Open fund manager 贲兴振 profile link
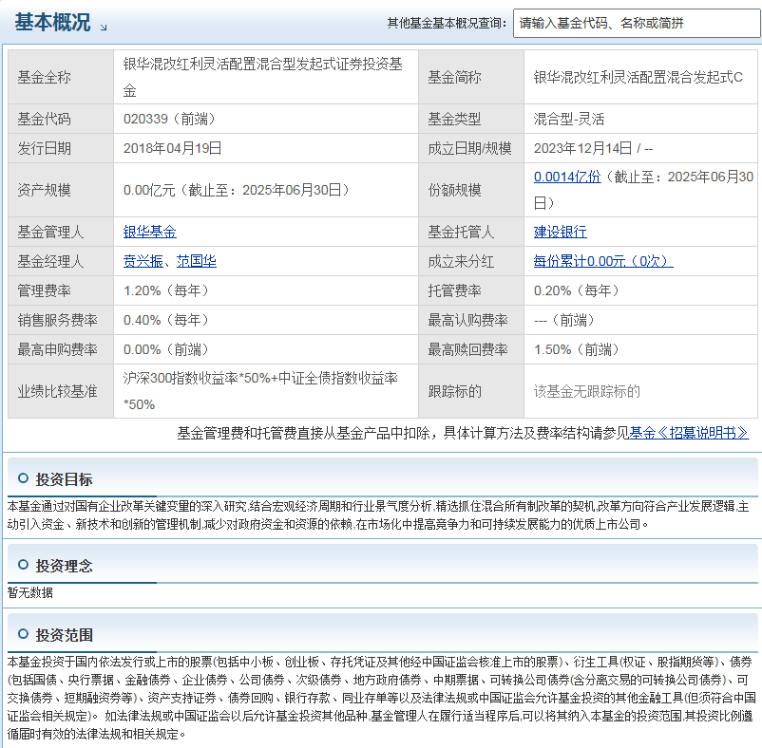 tap(143, 261)
